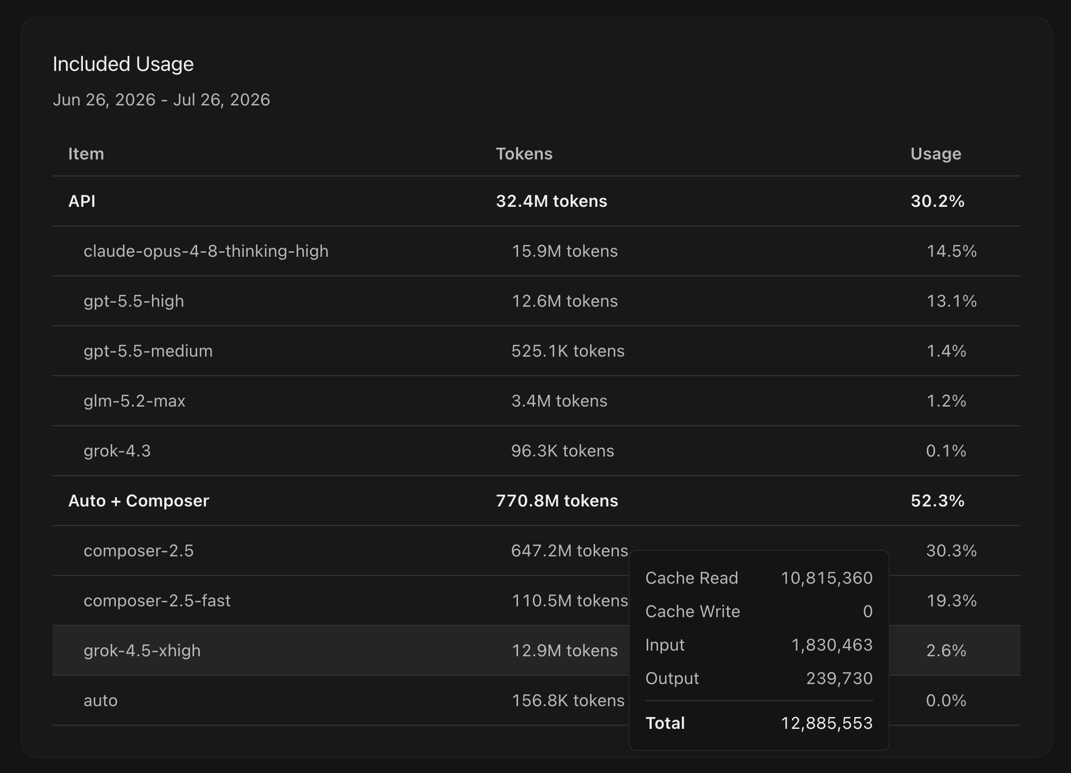Select the gpt-5.5-medium model row
The height and width of the screenshot is (773, 1071).
coord(536,351)
